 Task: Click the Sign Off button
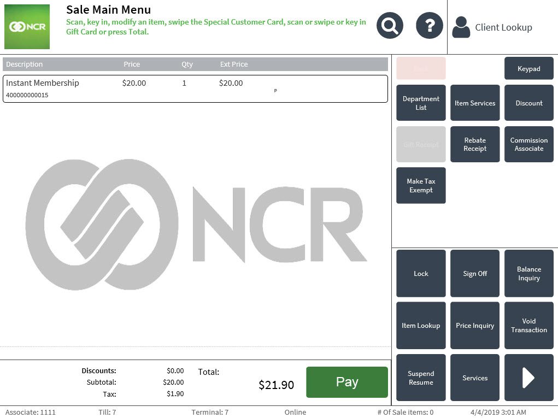coord(475,273)
